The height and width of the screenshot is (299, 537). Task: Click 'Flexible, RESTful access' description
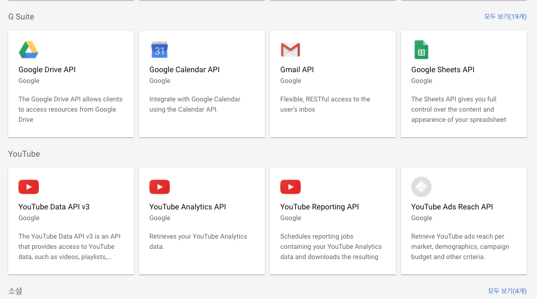pyautogui.click(x=325, y=104)
